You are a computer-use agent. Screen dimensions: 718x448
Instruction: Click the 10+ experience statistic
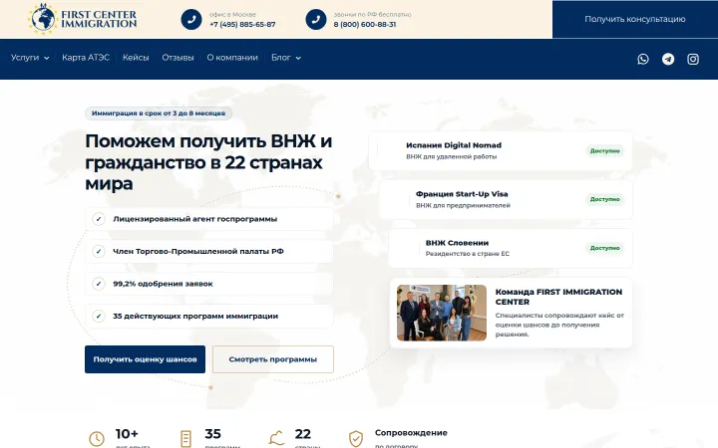coord(127,434)
